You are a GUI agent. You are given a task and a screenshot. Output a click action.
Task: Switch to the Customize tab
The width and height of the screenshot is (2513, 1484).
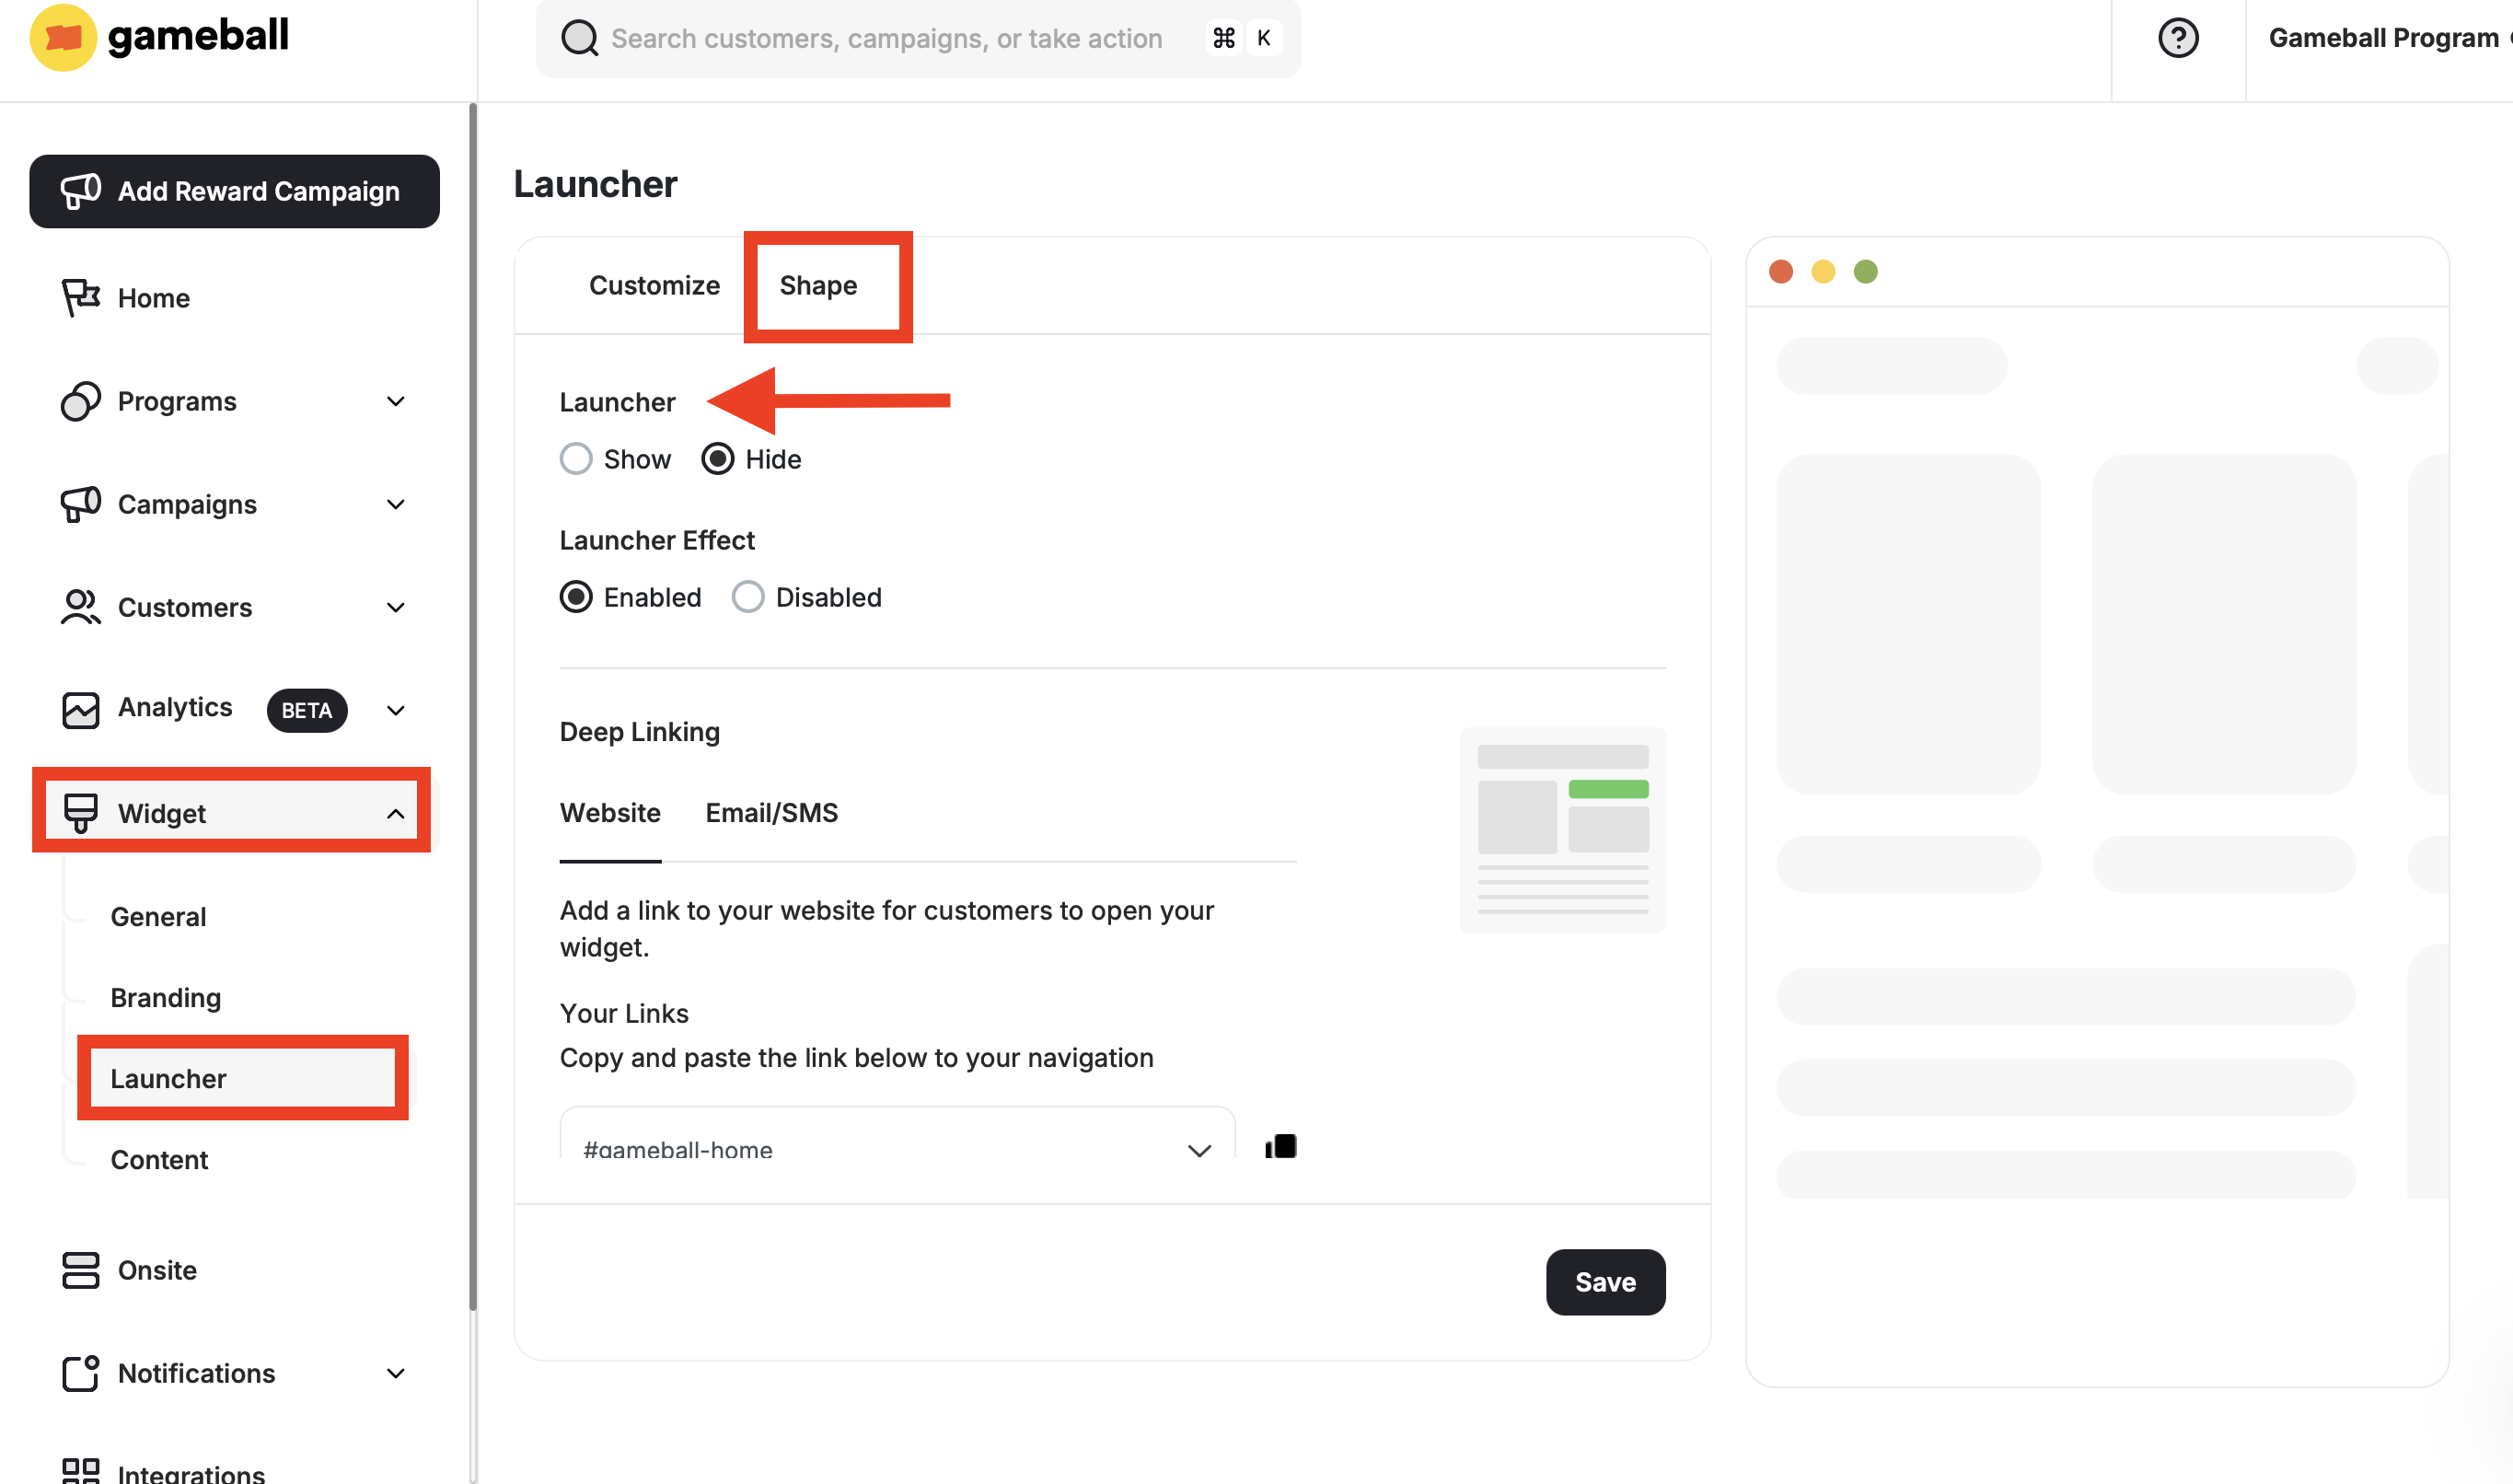(654, 285)
